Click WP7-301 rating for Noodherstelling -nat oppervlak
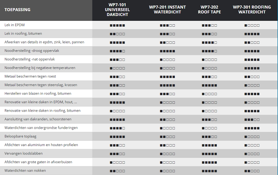Screen dimensions: 278x175 pos(252,60)
